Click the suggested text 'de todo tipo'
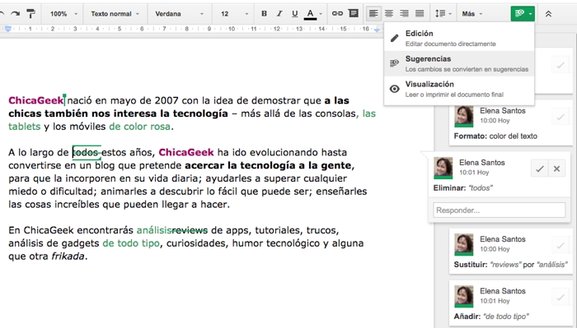The height and width of the screenshot is (328, 577). coord(131,243)
